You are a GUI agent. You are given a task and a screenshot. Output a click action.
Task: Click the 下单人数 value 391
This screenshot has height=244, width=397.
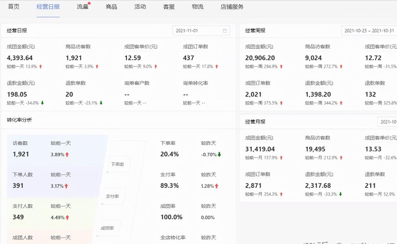pyautogui.click(x=18, y=185)
